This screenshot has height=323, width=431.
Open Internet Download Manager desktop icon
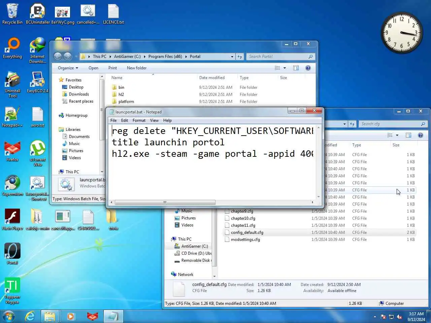pyautogui.click(x=38, y=50)
